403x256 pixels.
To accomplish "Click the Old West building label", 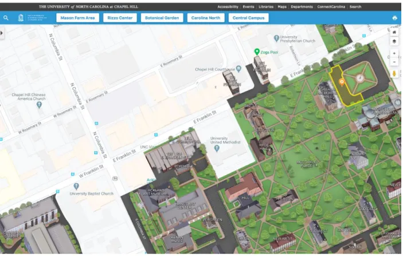I will 319,231.
